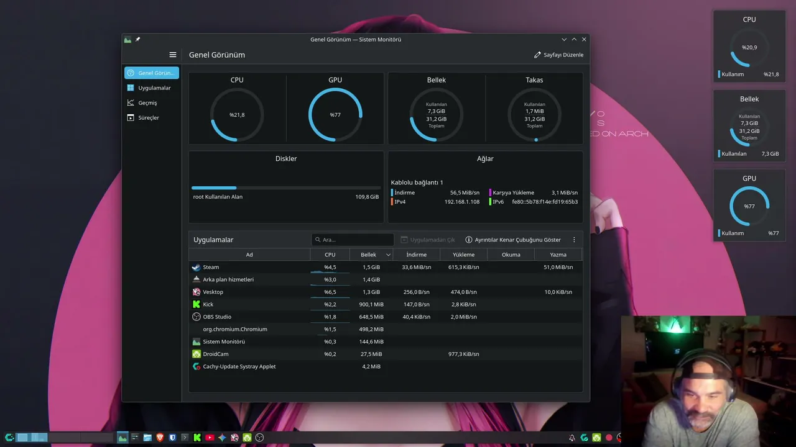796x447 pixels.
Task: Click the GPU widget on the desktop
Action: click(749, 205)
